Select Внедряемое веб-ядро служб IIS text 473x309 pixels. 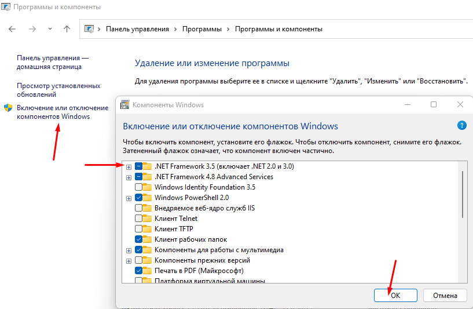204,208
